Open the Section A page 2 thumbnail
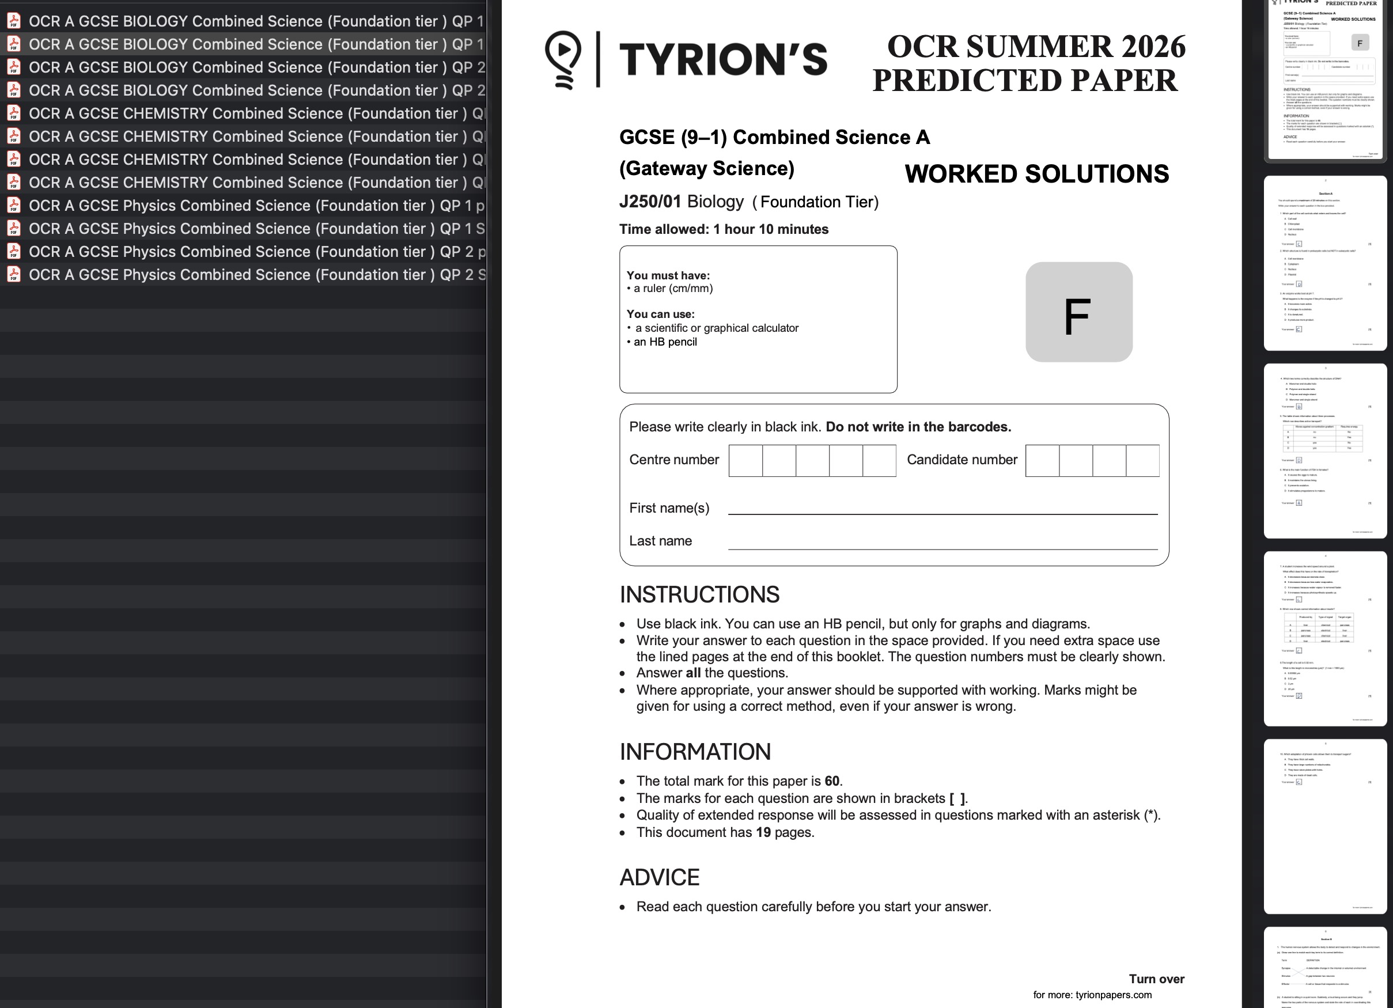Screen dimensions: 1393x1008 (1325, 263)
